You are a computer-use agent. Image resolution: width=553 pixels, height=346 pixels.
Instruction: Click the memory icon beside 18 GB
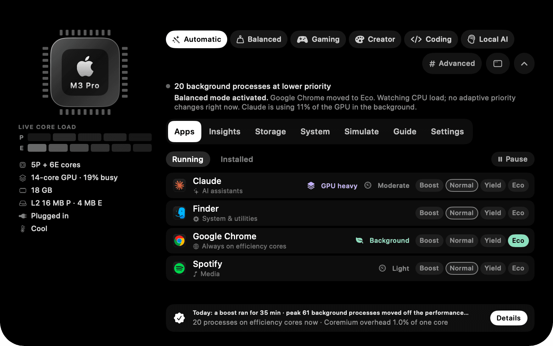23,190
